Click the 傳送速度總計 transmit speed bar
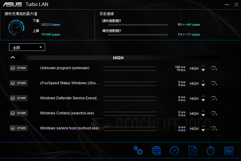The width and height of the screenshot is (241, 161). click(x=138, y=35)
